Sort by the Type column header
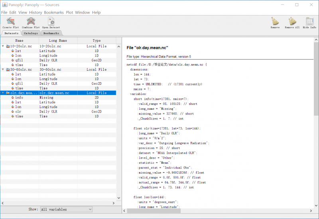Viewport: 319px width, 219px height. 96,41
